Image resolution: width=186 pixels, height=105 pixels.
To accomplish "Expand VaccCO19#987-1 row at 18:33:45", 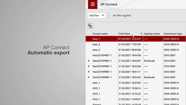I will click(89, 77).
